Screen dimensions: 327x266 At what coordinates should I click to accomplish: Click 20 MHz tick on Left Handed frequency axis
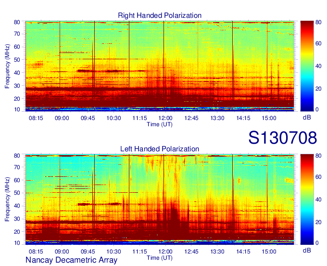click(x=17, y=232)
